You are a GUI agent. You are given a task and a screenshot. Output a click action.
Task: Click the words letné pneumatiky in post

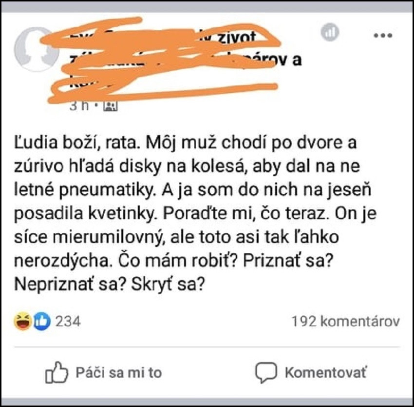pyautogui.click(x=84, y=190)
